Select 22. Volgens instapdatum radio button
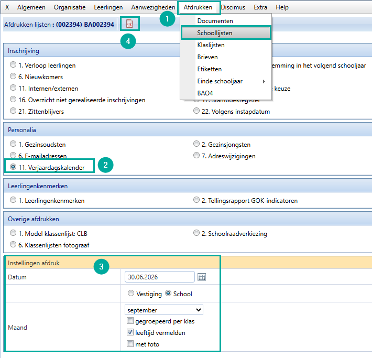 tap(196, 111)
